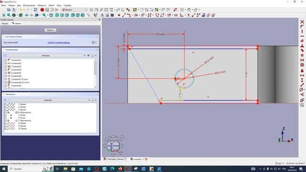Screen dimensions: 306x172
Task: Open the Файл menu
Action: 3,5
